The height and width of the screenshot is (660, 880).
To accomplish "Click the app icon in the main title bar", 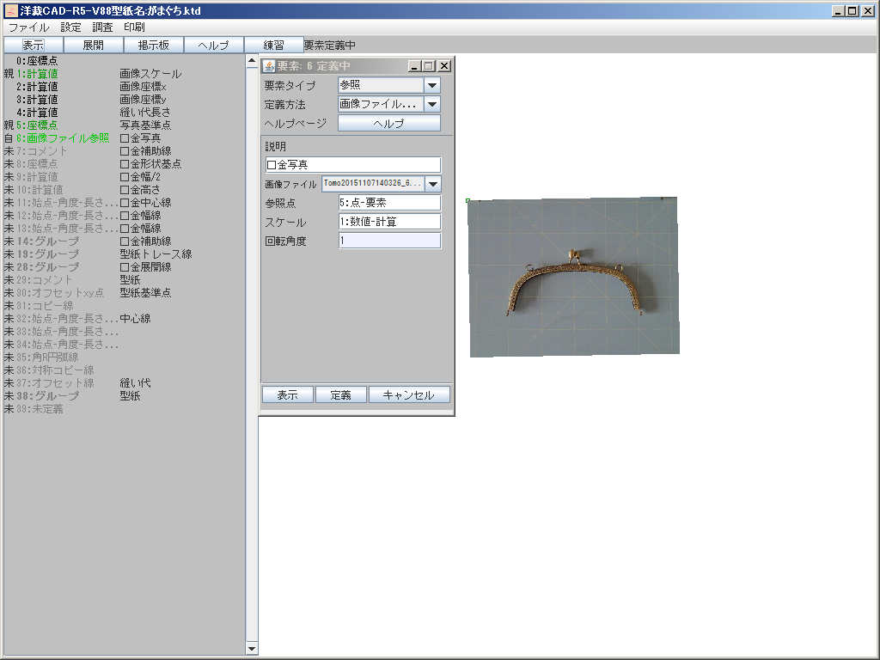I will click(x=10, y=10).
